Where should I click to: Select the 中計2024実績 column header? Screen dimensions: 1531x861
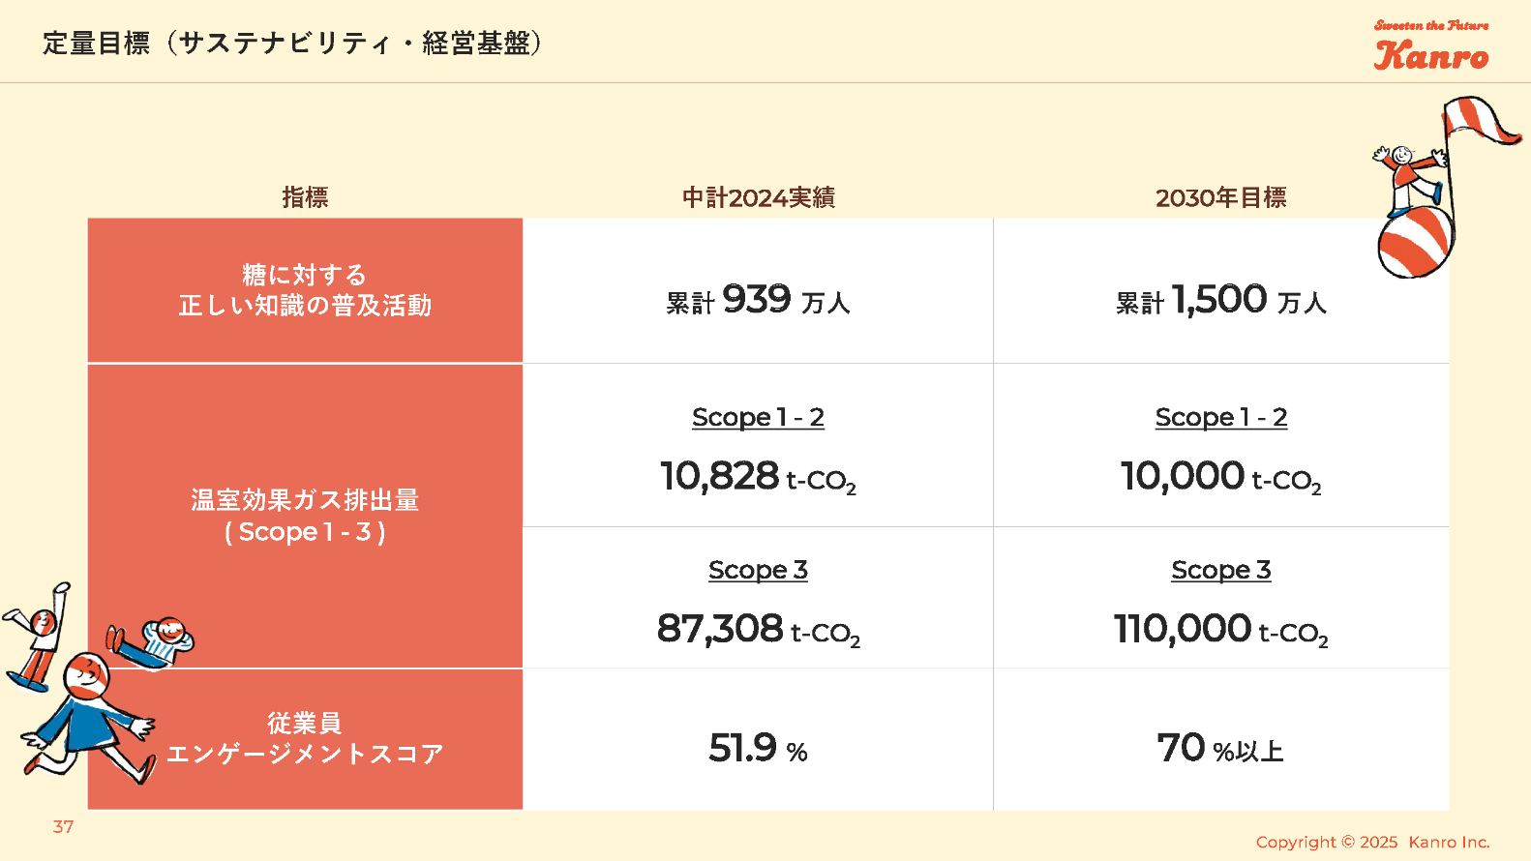click(x=758, y=197)
